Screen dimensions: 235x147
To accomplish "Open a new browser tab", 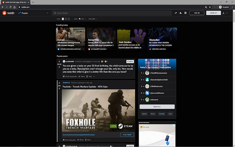I will (x=33, y=2).
